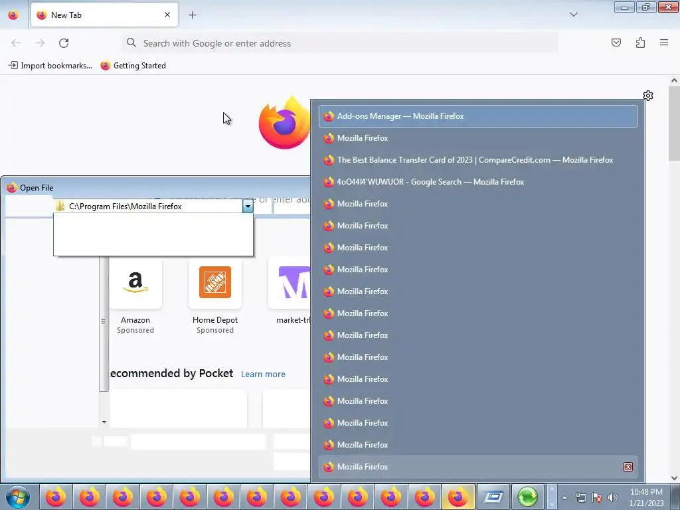
Task: Open the Windows Start menu
Action: click(18, 497)
